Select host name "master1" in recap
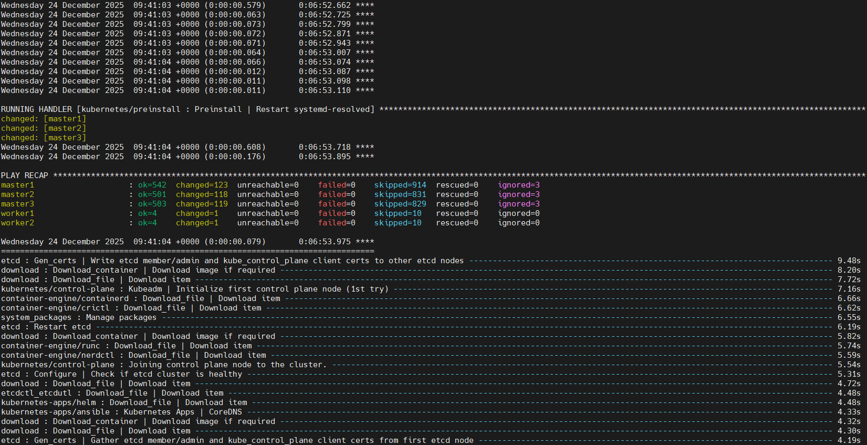The height and width of the screenshot is (445, 867). pos(17,185)
